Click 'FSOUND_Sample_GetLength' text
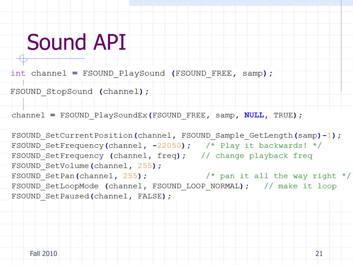Screen dimensions: 353x265 tap(237, 136)
